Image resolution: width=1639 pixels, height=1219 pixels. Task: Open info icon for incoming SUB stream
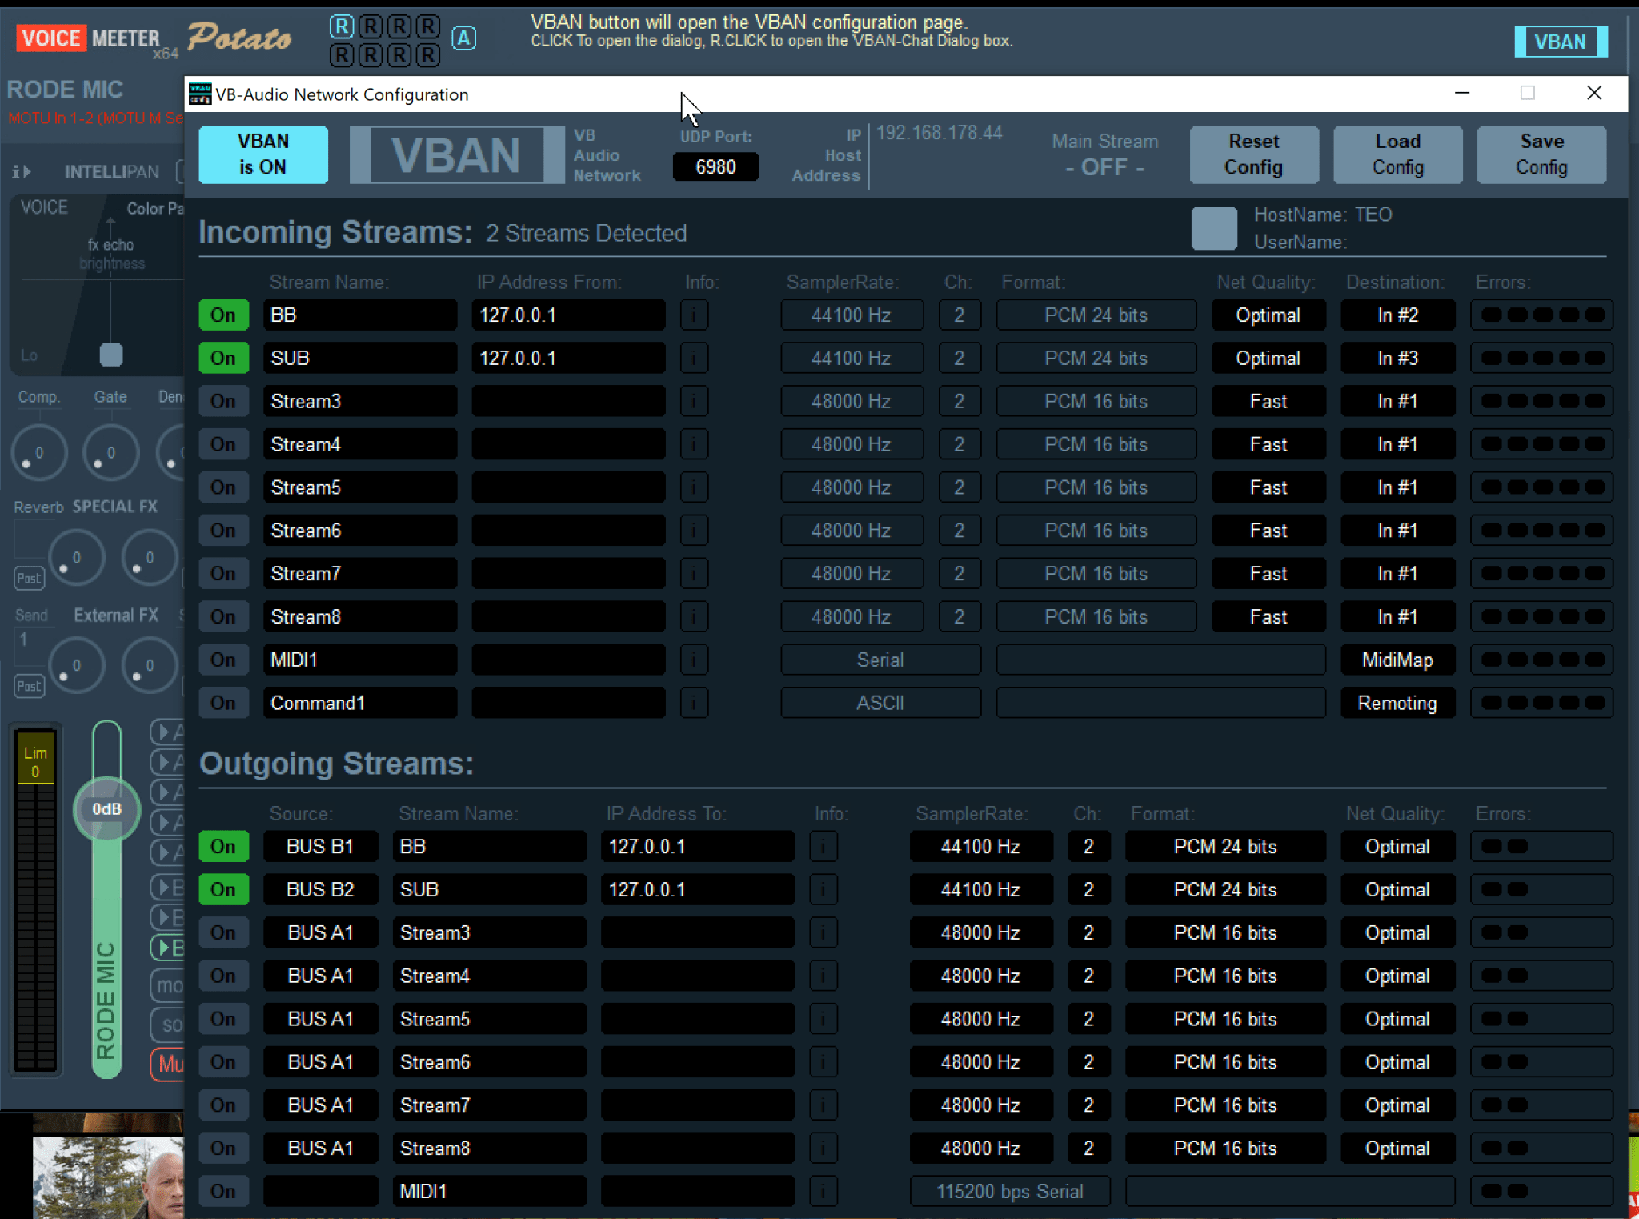tap(694, 358)
